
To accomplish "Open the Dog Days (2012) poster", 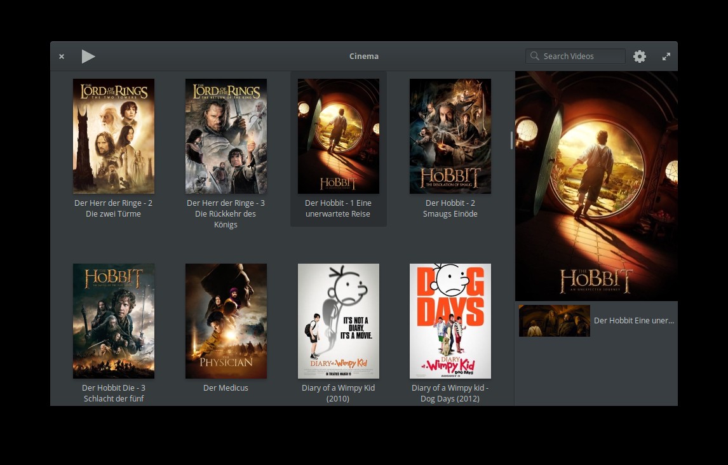I will point(450,321).
